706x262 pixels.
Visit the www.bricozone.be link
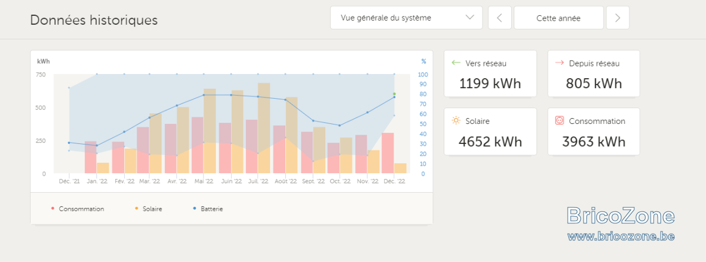click(621, 236)
